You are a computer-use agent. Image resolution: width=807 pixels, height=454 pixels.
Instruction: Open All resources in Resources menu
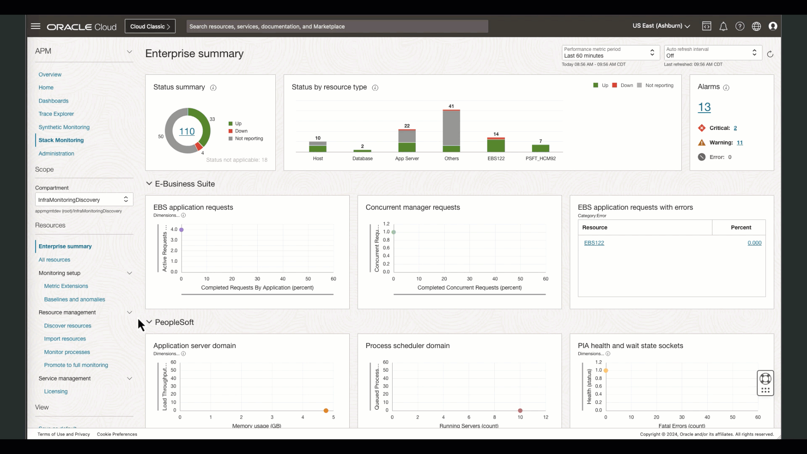(54, 260)
